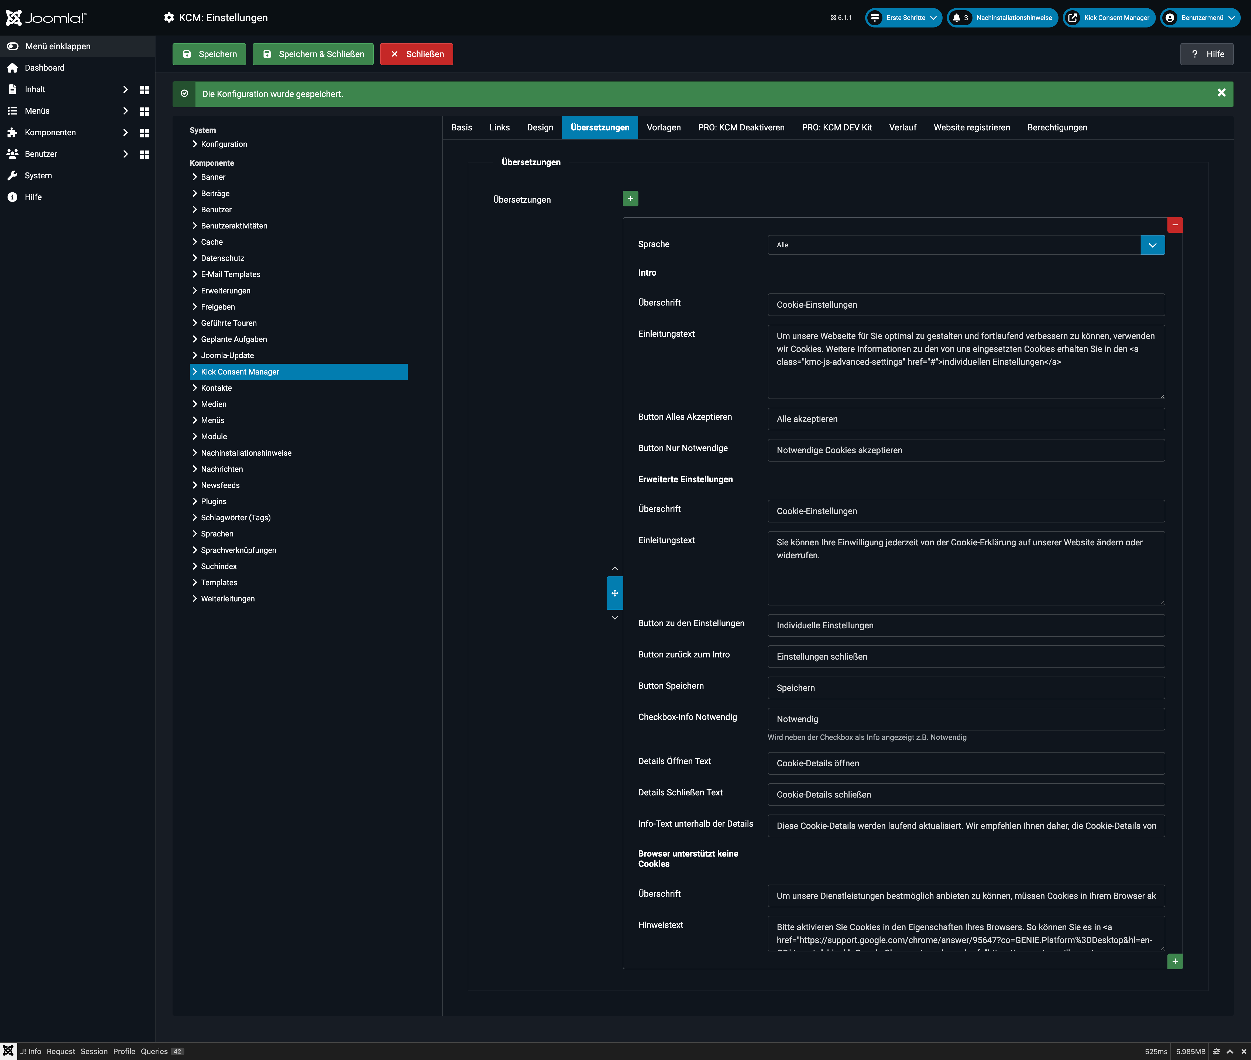1251x1060 pixels.
Task: Click the Button Nur Notwendige field
Action: [x=966, y=450]
